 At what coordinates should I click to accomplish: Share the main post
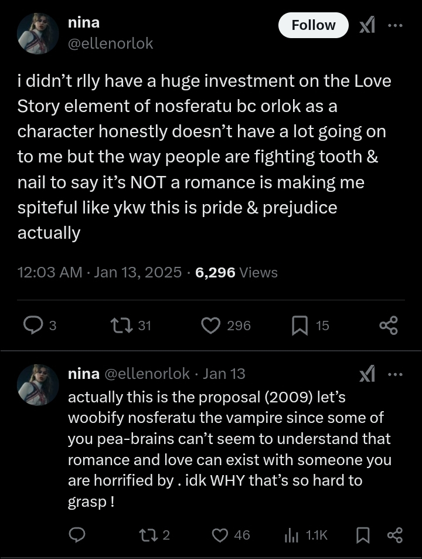[388, 325]
